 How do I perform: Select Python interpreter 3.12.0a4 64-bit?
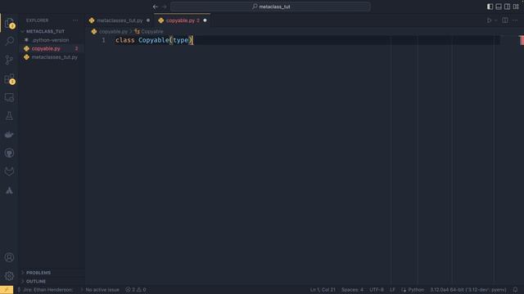[x=468, y=290]
